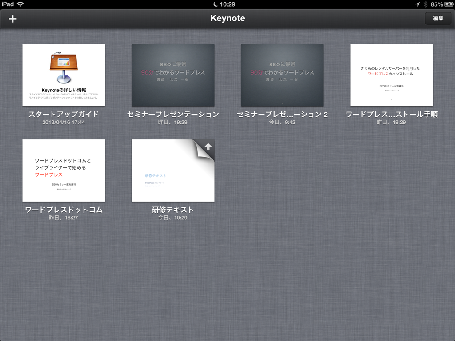Tap the Keynote title in the navigation bar
The height and width of the screenshot is (341, 455).
228,18
